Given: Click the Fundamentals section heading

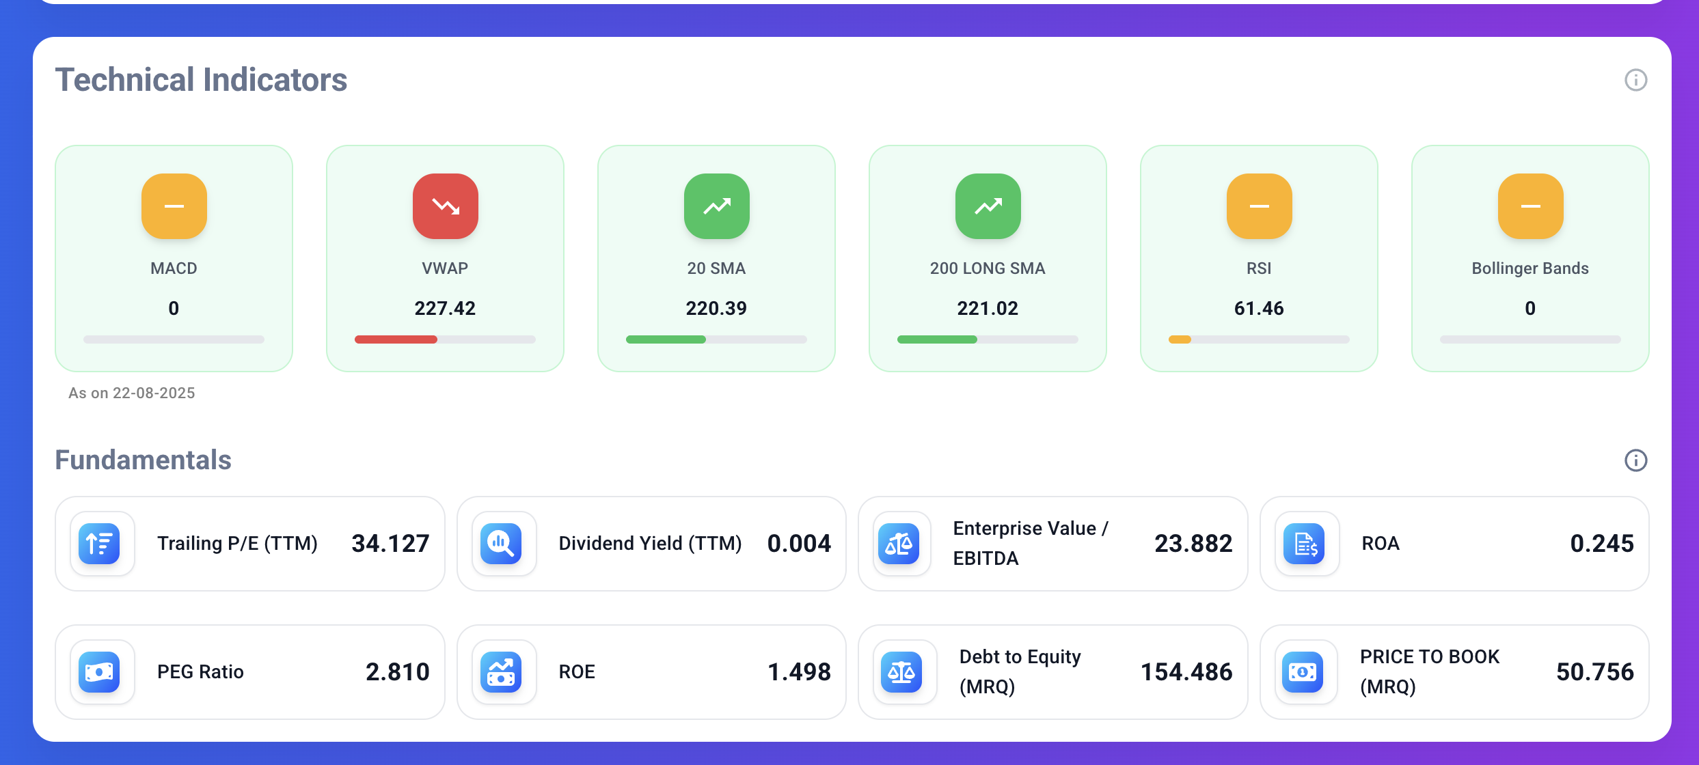Looking at the screenshot, I should pyautogui.click(x=144, y=460).
